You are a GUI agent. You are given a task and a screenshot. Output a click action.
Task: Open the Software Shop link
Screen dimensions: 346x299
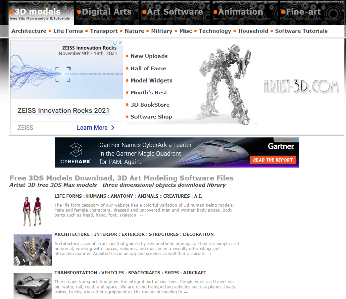[x=151, y=117]
